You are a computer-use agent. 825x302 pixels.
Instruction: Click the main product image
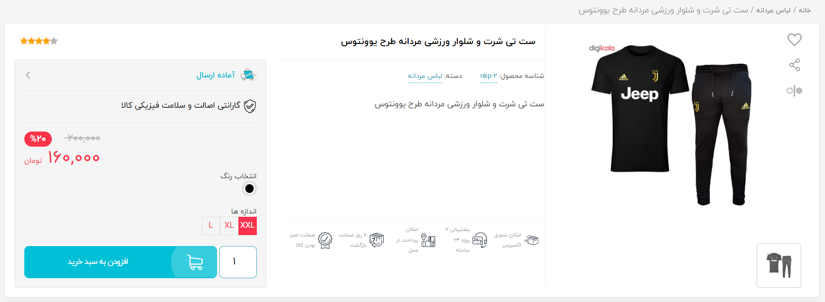(x=670, y=125)
